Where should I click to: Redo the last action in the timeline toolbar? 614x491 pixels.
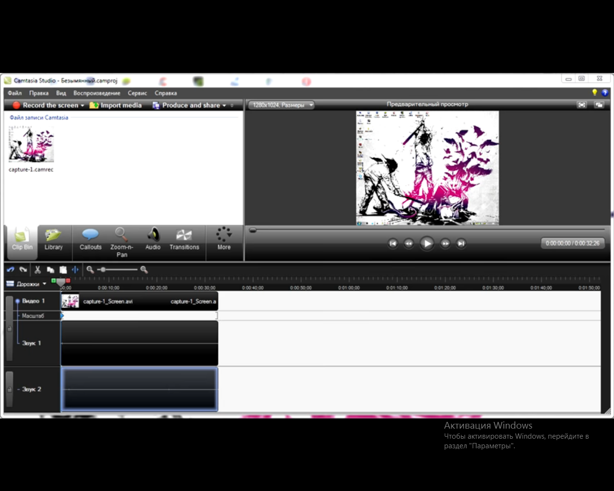(23, 270)
